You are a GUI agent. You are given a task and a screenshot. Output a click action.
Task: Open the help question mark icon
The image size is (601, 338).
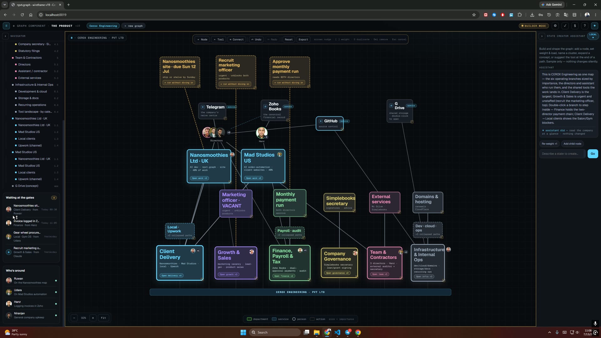coord(585,26)
